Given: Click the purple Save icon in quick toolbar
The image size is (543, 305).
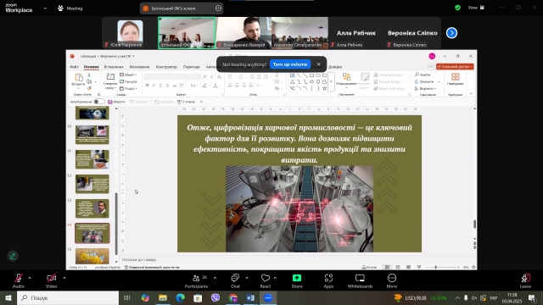Looking at the screenshot, I should click(110, 102).
